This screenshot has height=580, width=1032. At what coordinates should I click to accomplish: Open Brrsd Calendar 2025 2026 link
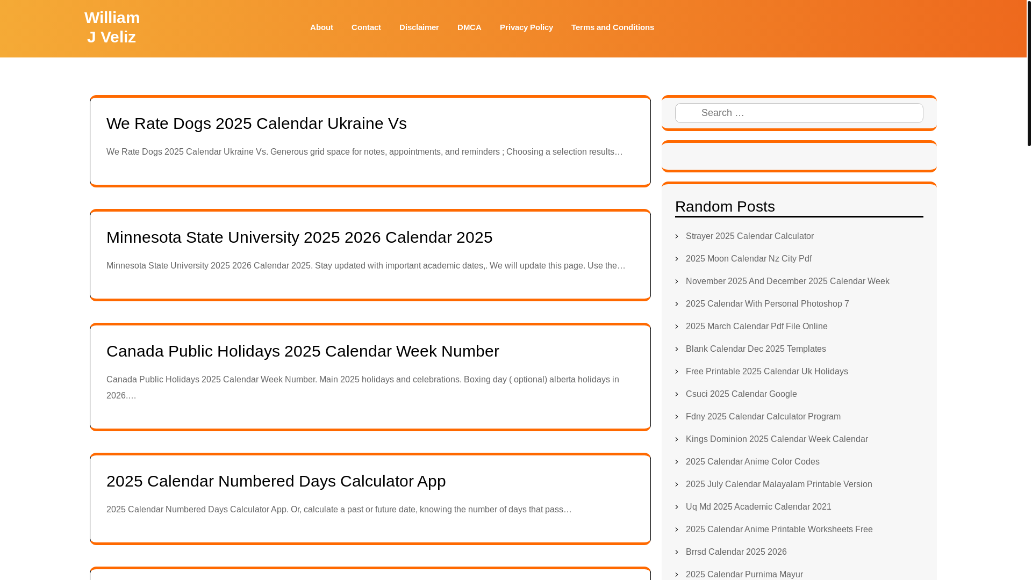(736, 552)
